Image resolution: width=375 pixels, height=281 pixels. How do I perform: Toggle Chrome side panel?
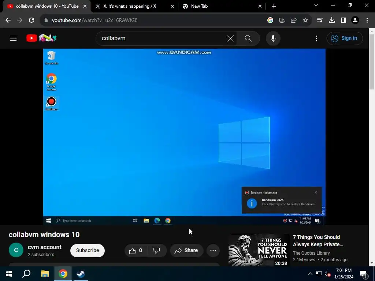344,20
